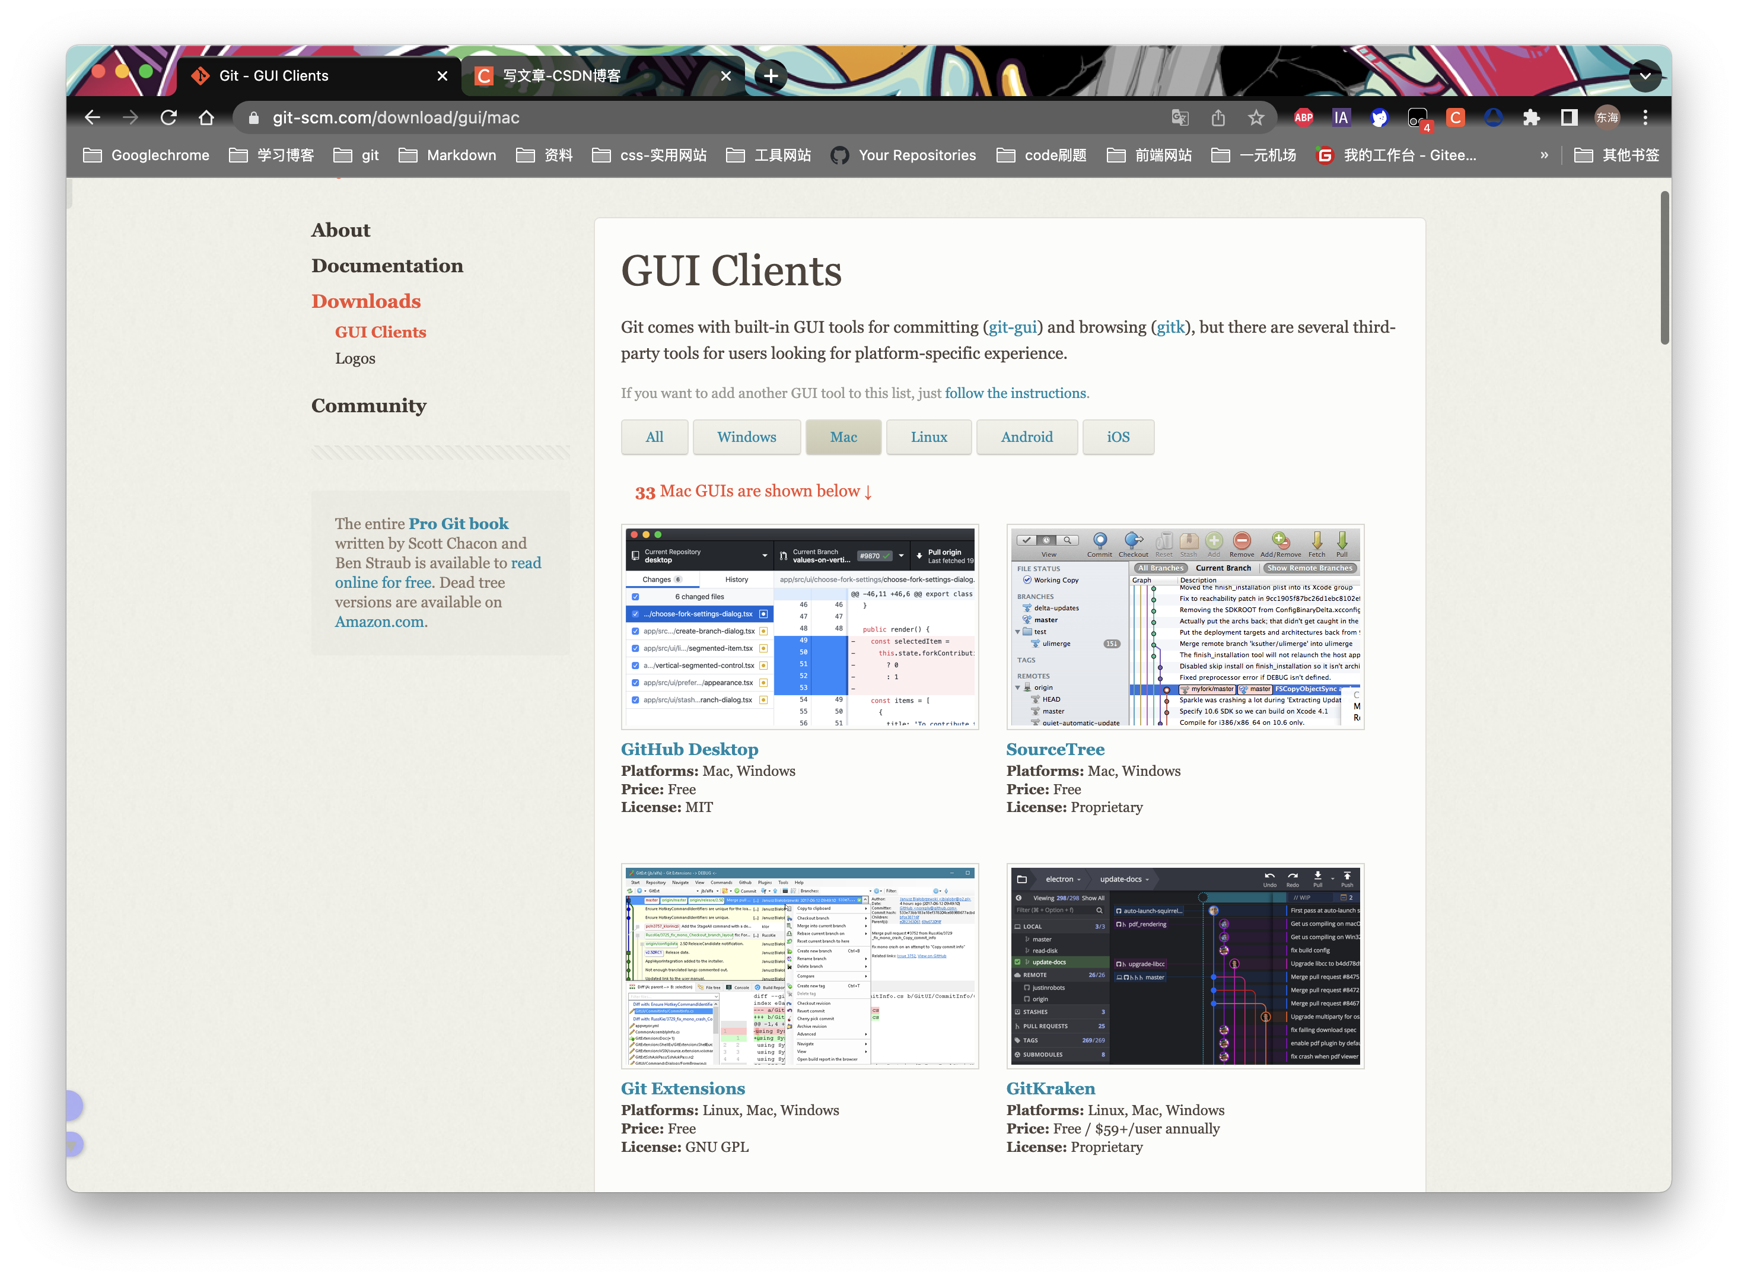Filter GUI clients by Linux
The width and height of the screenshot is (1738, 1280).
point(928,437)
